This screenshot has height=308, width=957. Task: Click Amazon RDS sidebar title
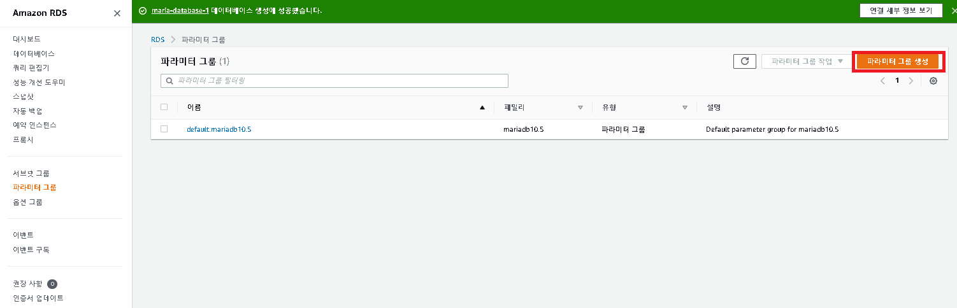[40, 13]
